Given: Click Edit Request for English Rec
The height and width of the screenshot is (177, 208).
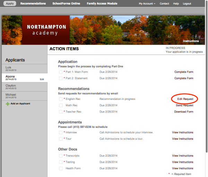Looking at the screenshot, I should click(x=183, y=99).
